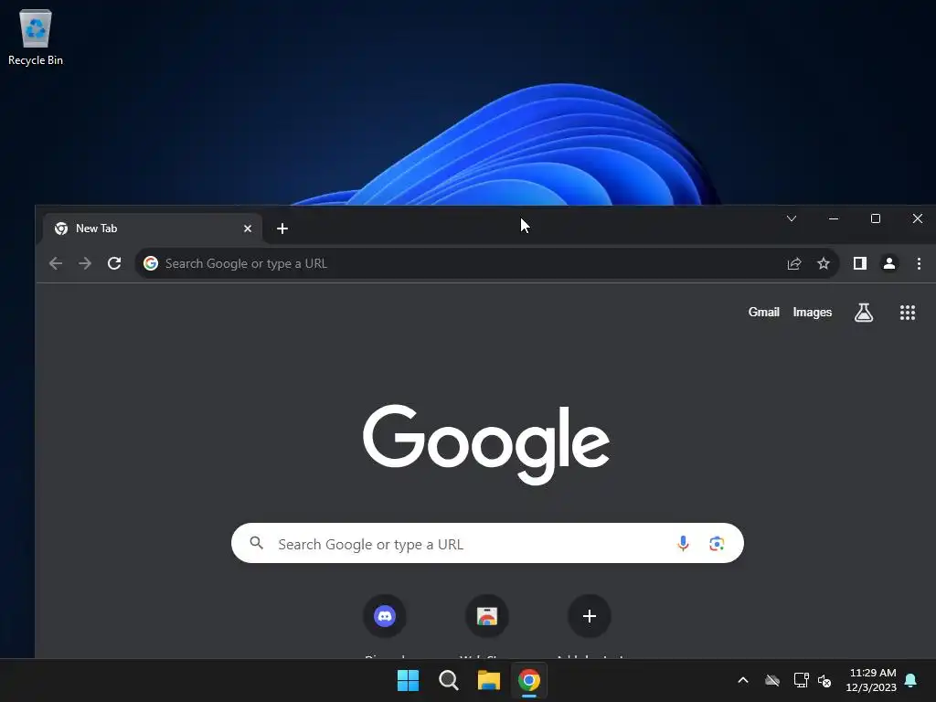Add a new shortcut tile
936x702 pixels.
click(x=590, y=616)
